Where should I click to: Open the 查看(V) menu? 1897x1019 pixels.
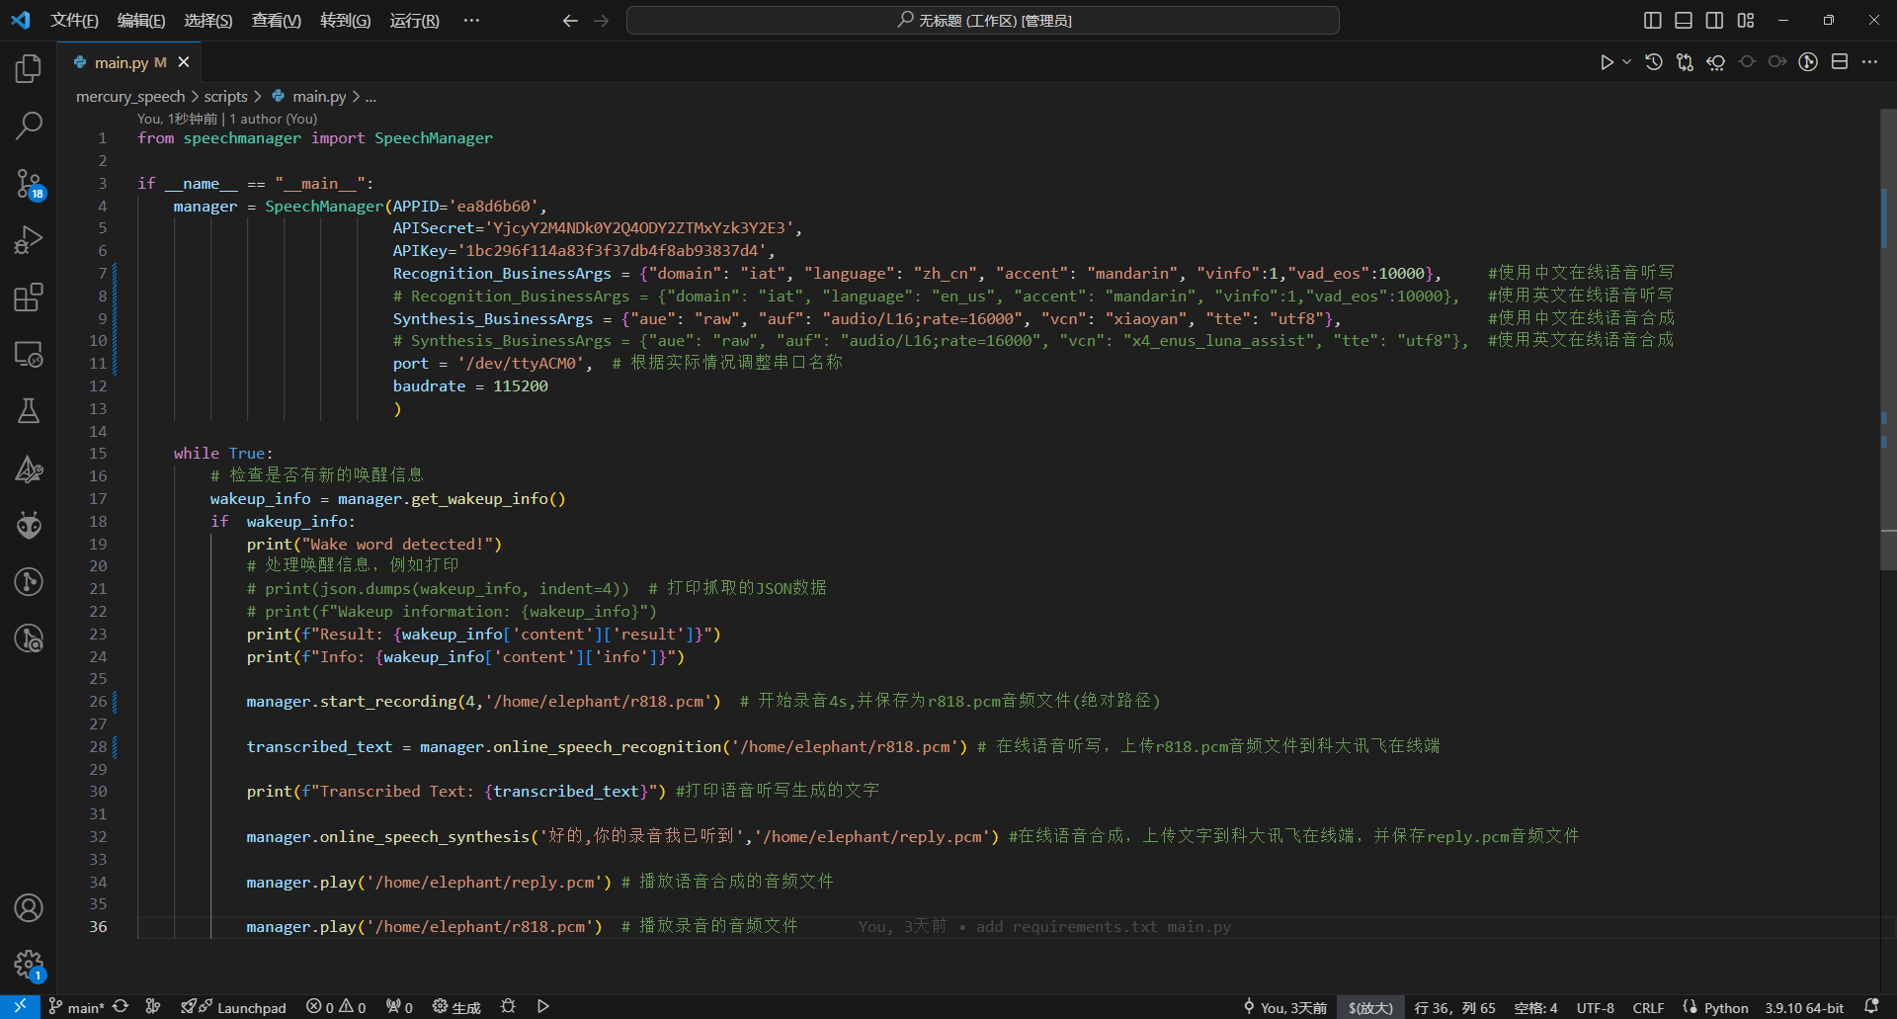click(x=277, y=21)
